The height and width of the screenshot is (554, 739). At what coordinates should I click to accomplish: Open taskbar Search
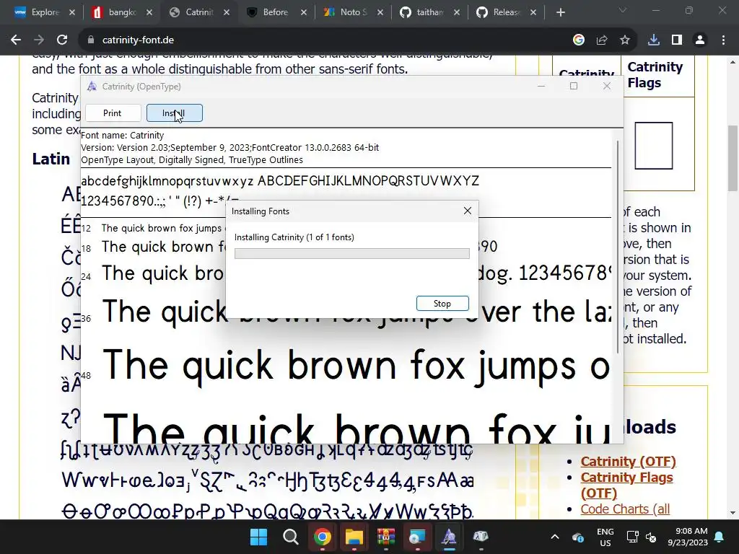click(x=291, y=537)
